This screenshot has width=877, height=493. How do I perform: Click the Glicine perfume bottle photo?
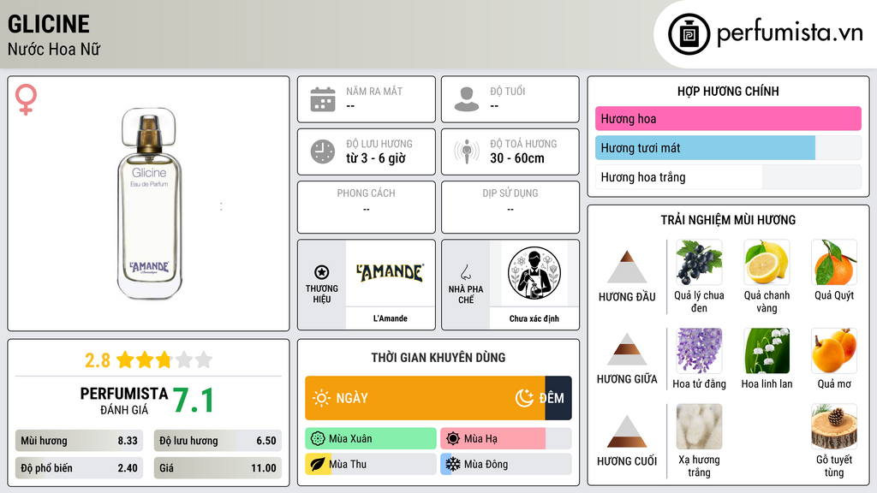click(149, 204)
